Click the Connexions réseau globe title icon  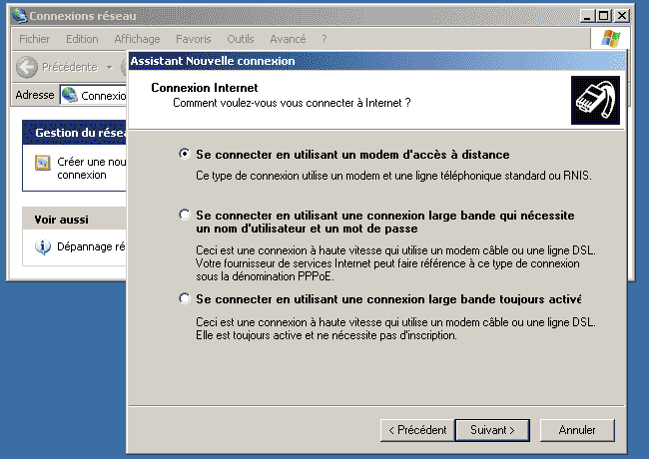coord(19,16)
